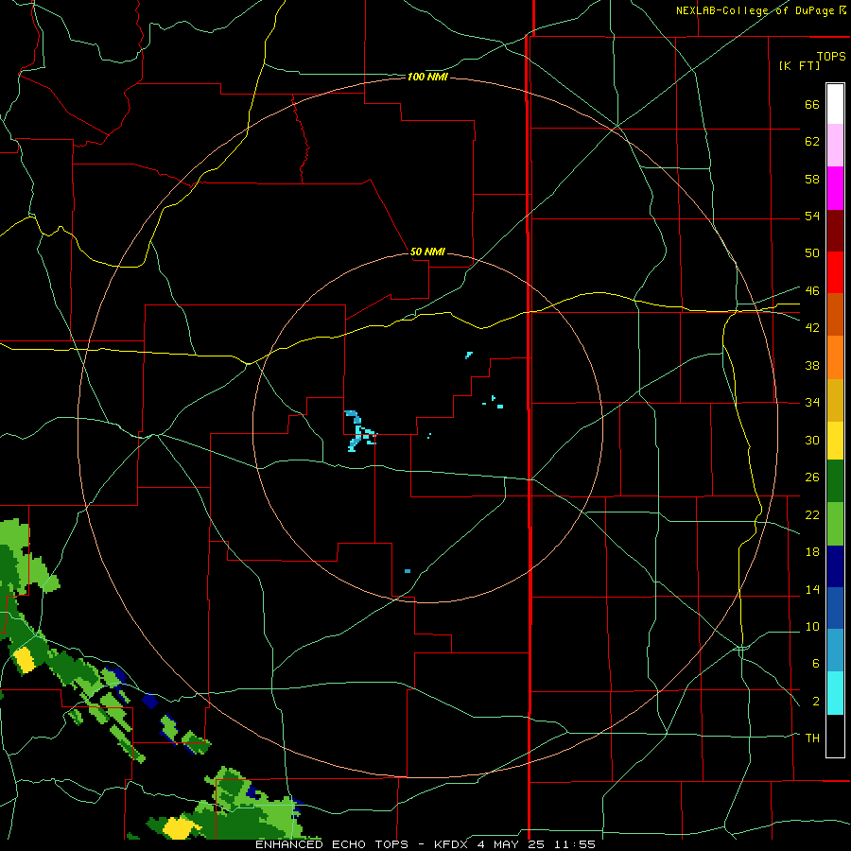Click the '54' legend value

pyautogui.click(x=812, y=216)
